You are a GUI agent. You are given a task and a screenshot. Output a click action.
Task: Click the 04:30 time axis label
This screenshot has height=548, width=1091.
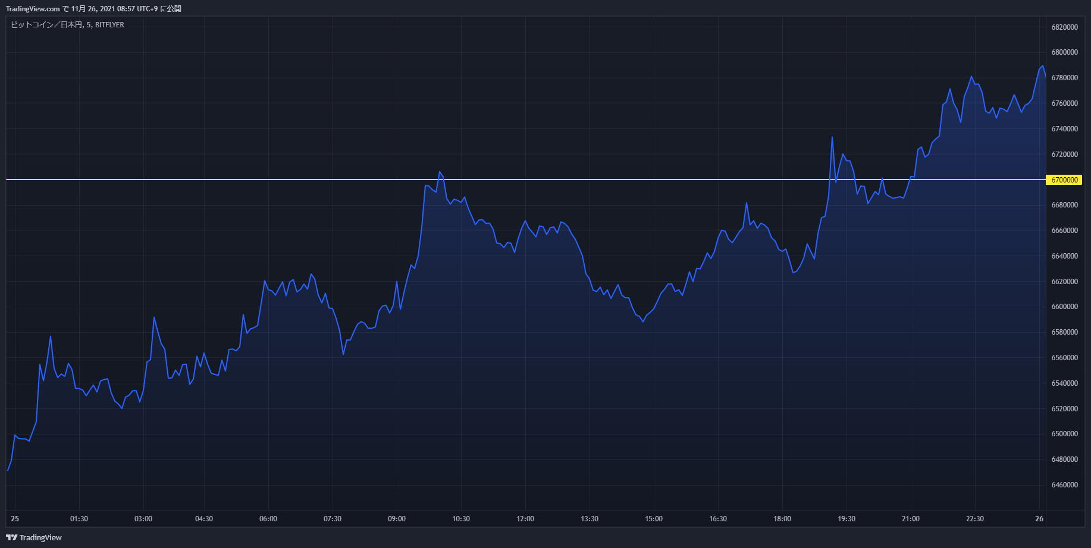click(x=204, y=519)
